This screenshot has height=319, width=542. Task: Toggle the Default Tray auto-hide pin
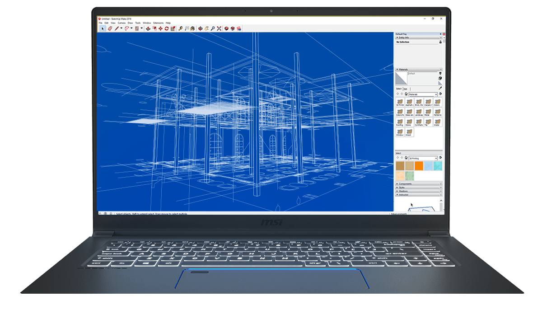tap(440, 34)
